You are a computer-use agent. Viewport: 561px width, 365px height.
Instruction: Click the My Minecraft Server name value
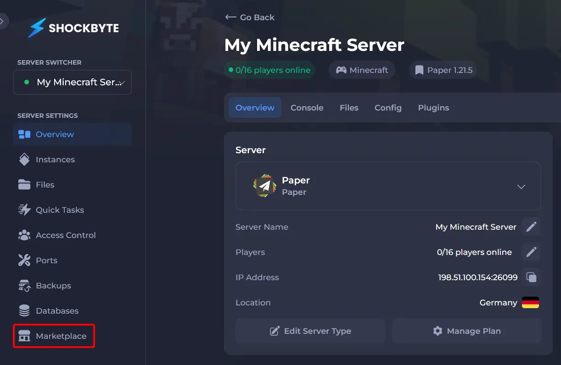476,227
